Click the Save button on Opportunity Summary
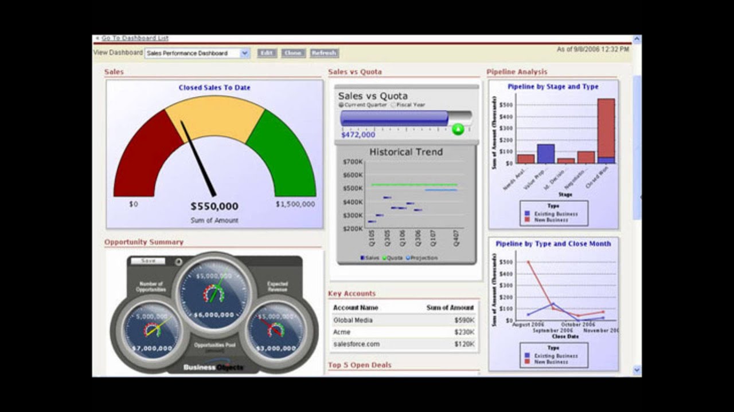 (x=148, y=261)
